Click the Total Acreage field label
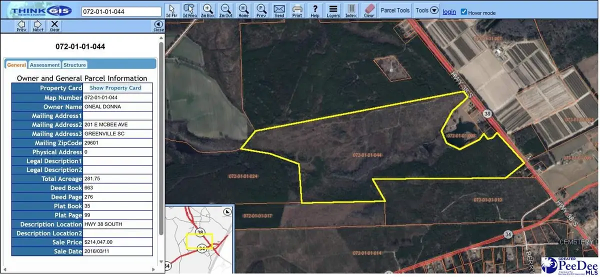 point(61,178)
